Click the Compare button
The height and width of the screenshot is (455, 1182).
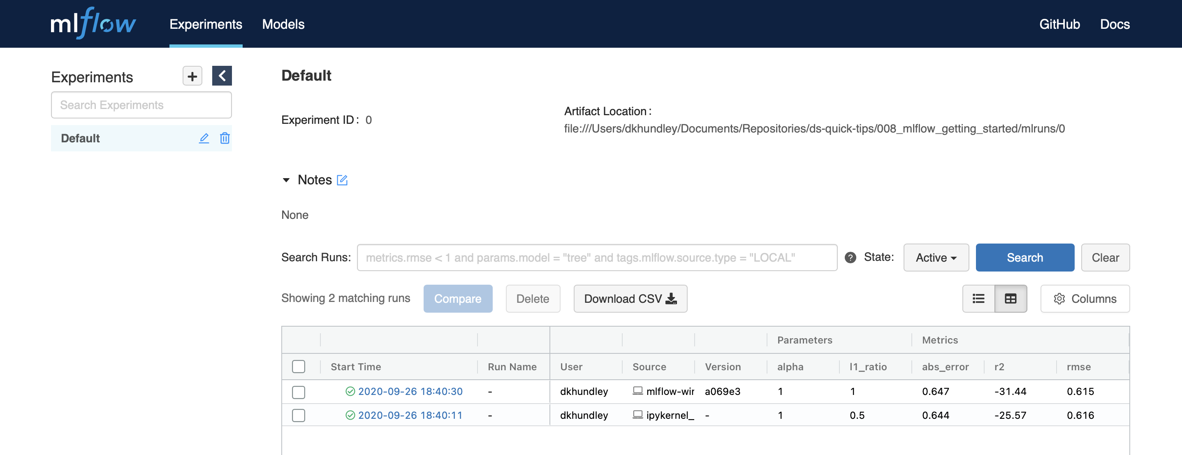457,298
